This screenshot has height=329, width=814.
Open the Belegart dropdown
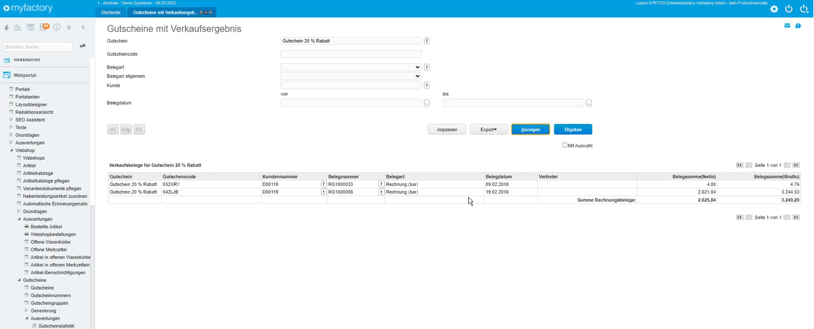click(351, 67)
